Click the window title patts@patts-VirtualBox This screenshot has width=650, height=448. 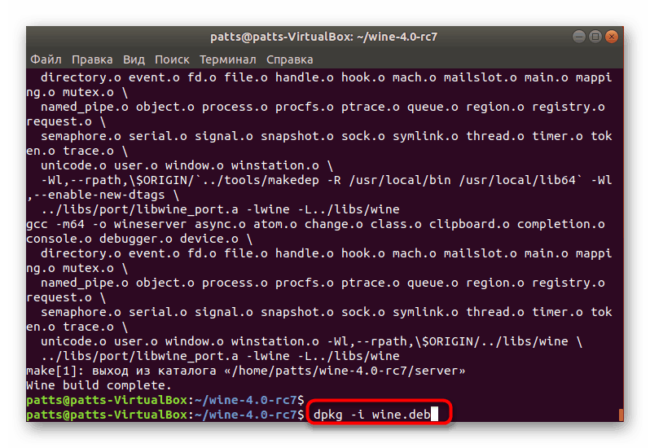[x=323, y=37]
